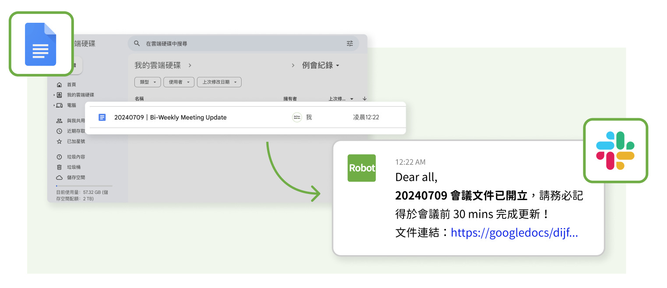The image size is (667, 288).
Task: Click the 凌晨12:22 modified time
Action: pos(366,117)
